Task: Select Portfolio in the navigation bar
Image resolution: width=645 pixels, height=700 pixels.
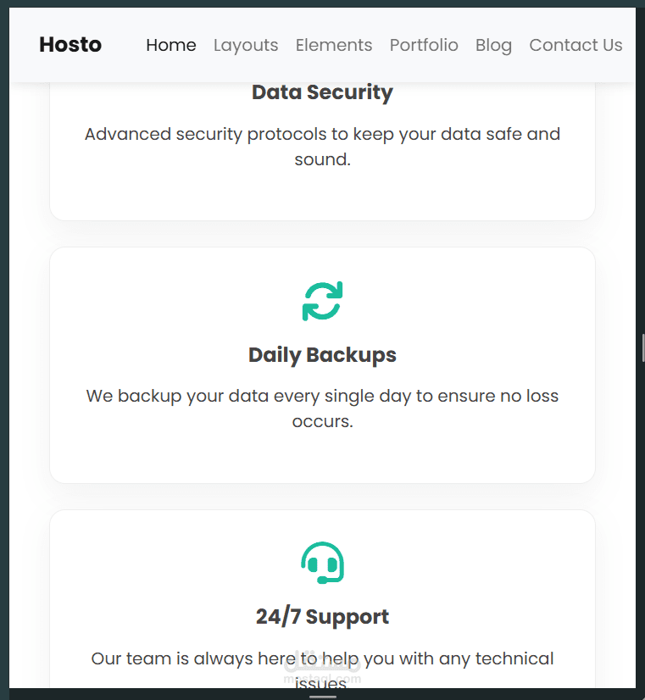Action: click(x=424, y=45)
